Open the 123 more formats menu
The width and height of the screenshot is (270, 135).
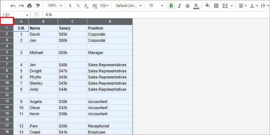point(104,6)
